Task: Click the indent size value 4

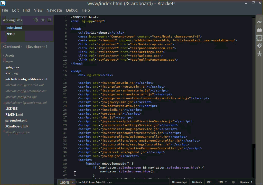Action: (251, 182)
